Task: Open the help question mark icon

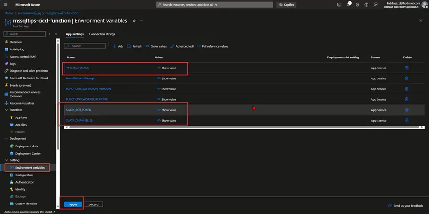Action: [x=366, y=5]
